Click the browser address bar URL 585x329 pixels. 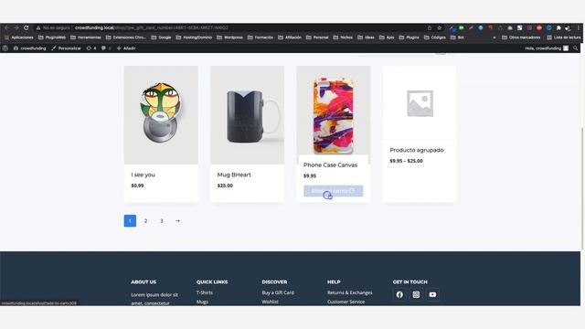click(x=151, y=27)
